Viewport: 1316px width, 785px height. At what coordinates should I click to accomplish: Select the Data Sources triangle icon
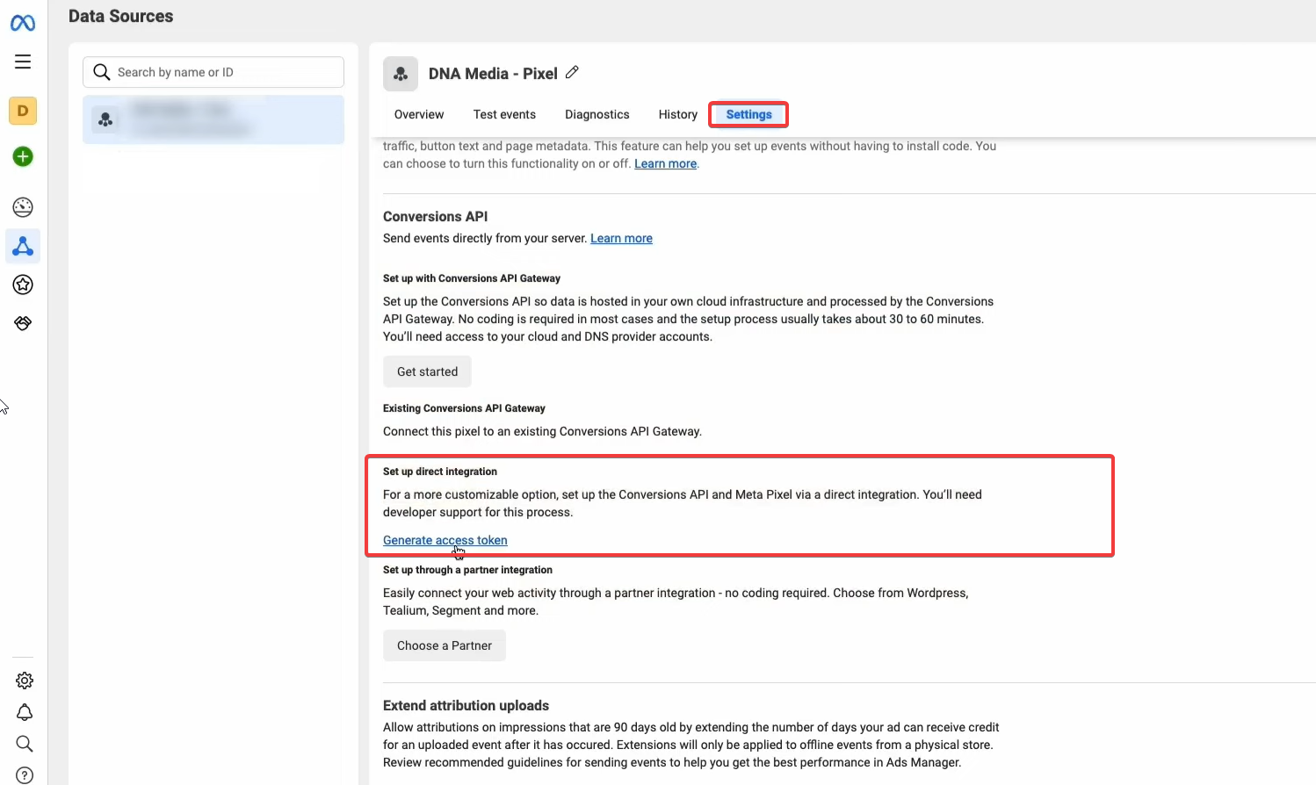(x=23, y=247)
